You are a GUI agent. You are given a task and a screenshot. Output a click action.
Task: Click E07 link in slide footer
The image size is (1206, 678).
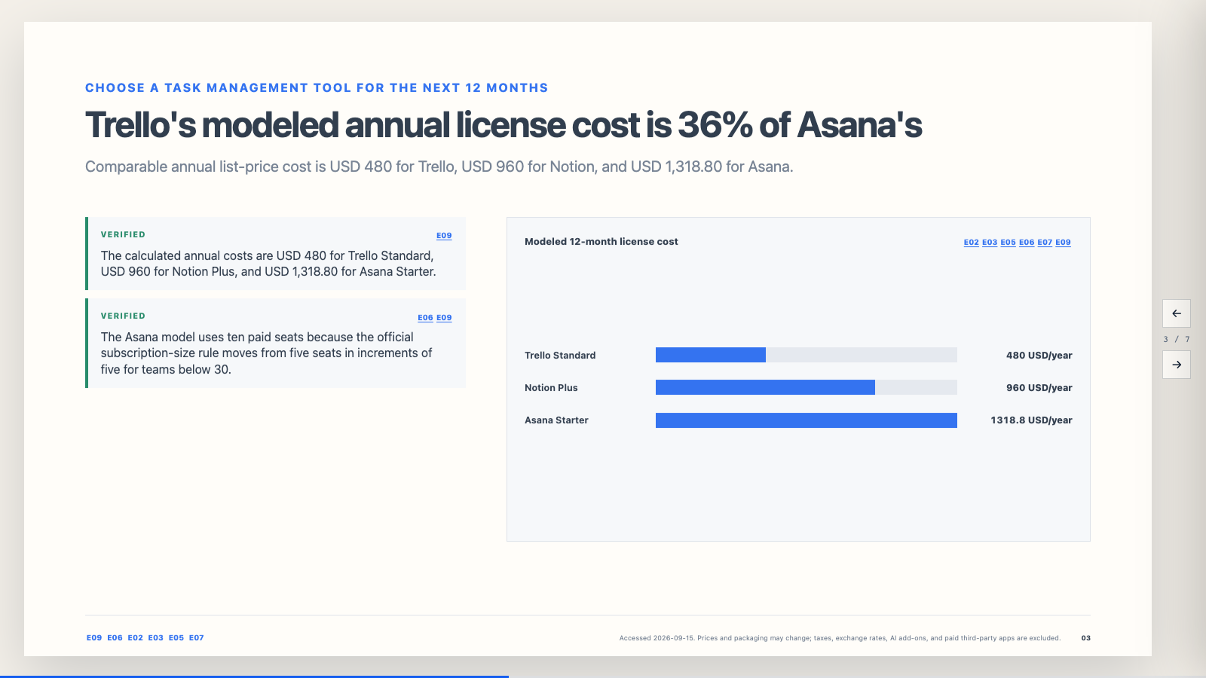(x=196, y=638)
